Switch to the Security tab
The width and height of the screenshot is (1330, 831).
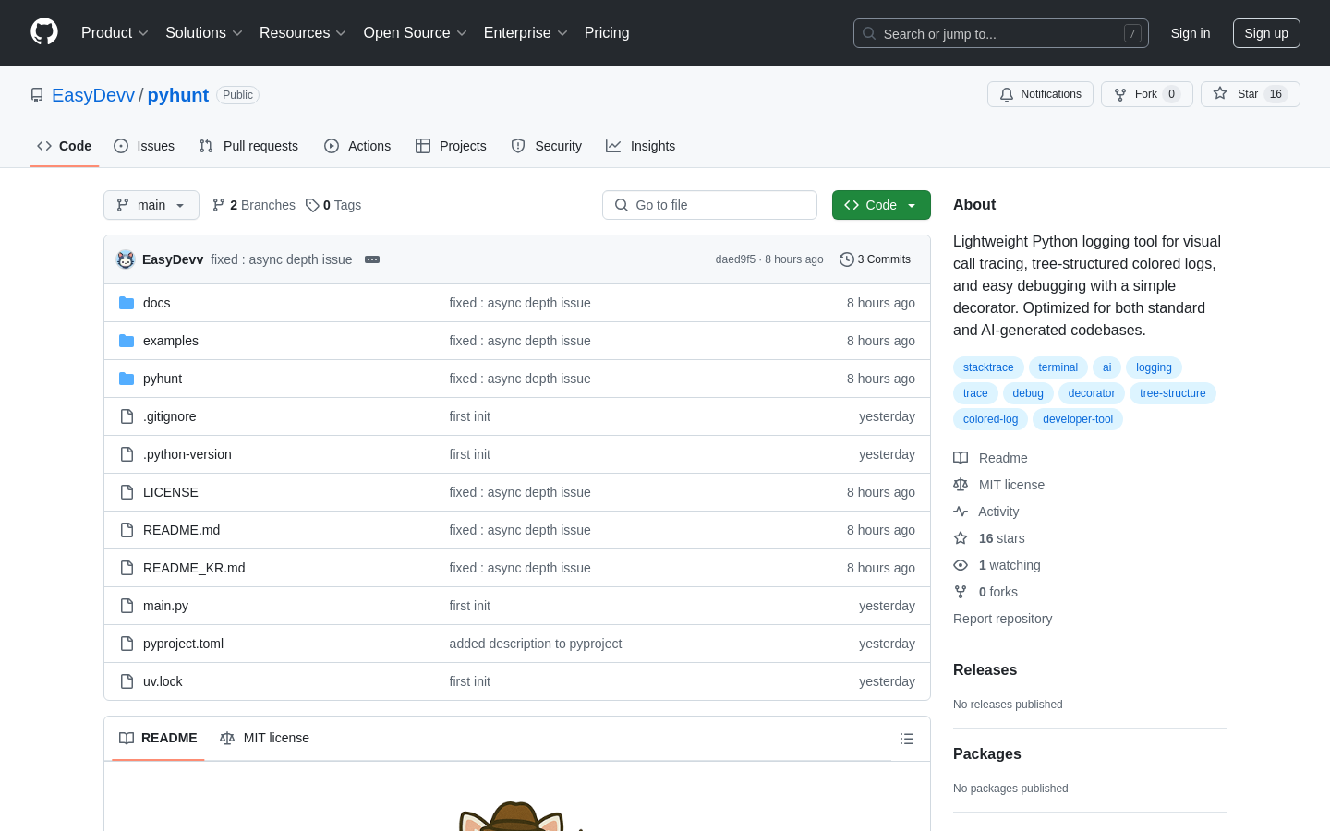[x=547, y=146]
